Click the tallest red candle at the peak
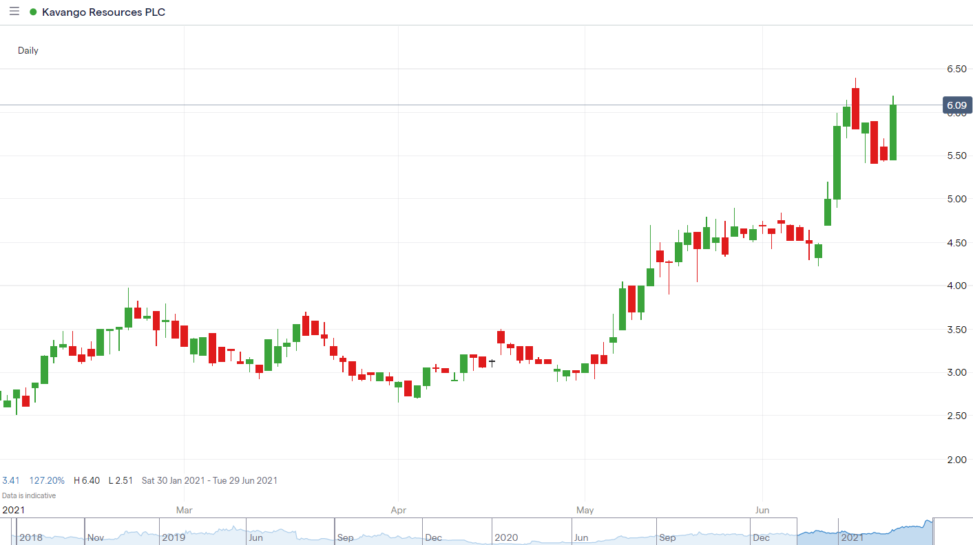 pyautogui.click(x=855, y=108)
